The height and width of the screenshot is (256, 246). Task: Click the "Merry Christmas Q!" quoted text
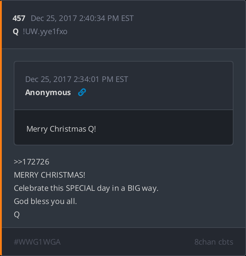pos(61,129)
